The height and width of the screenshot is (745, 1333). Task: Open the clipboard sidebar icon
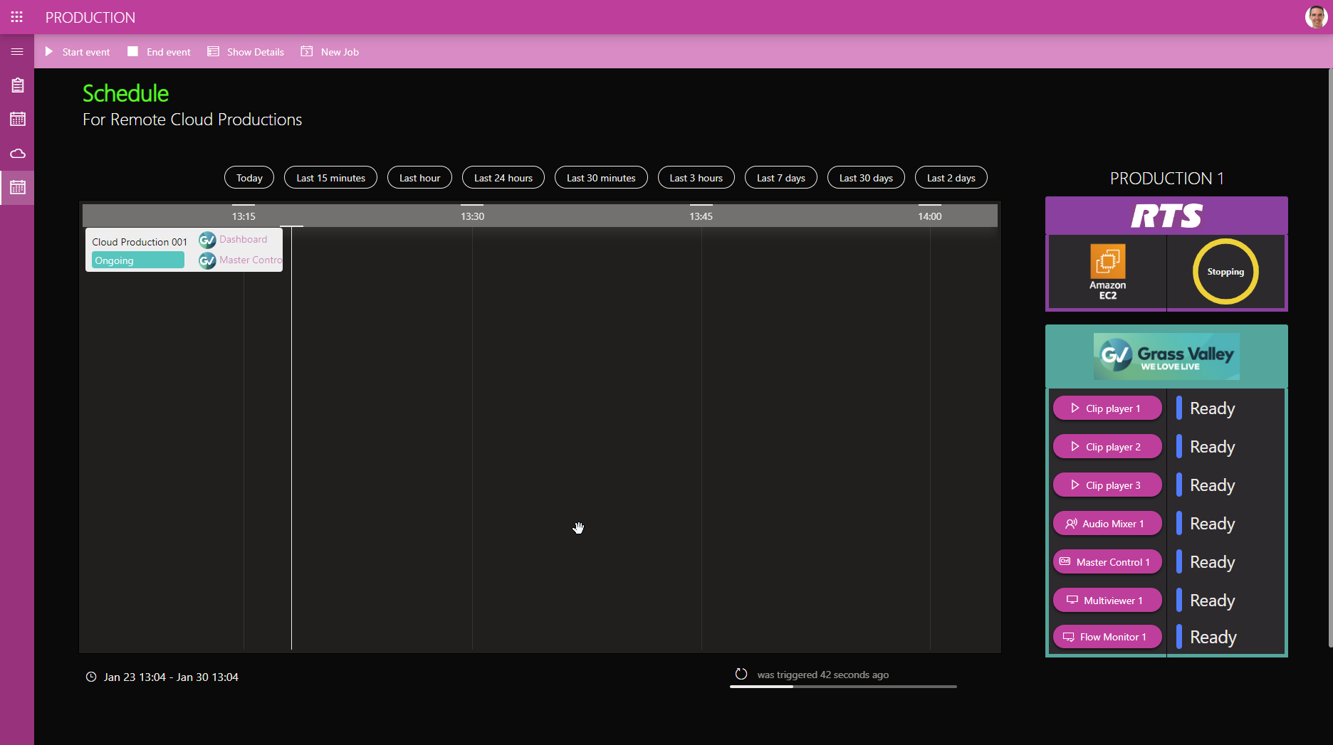tap(18, 85)
